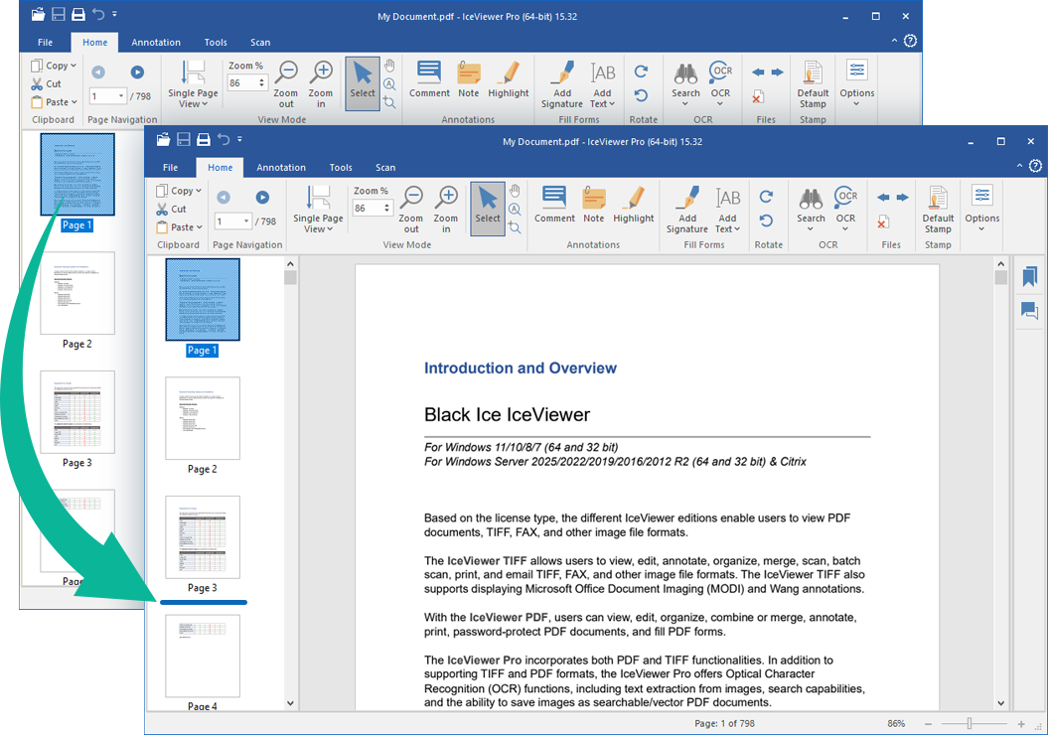
Task: Select Page 2 thumbnail in back window
Action: pos(77,293)
